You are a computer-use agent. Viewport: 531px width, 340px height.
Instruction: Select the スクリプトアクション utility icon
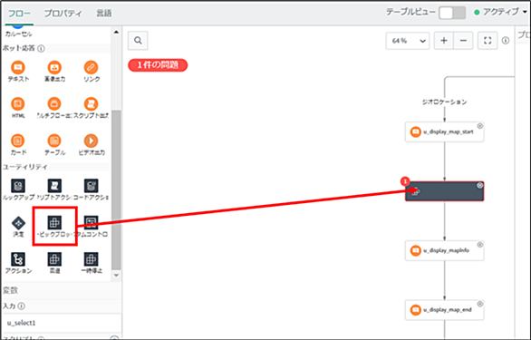pos(54,186)
